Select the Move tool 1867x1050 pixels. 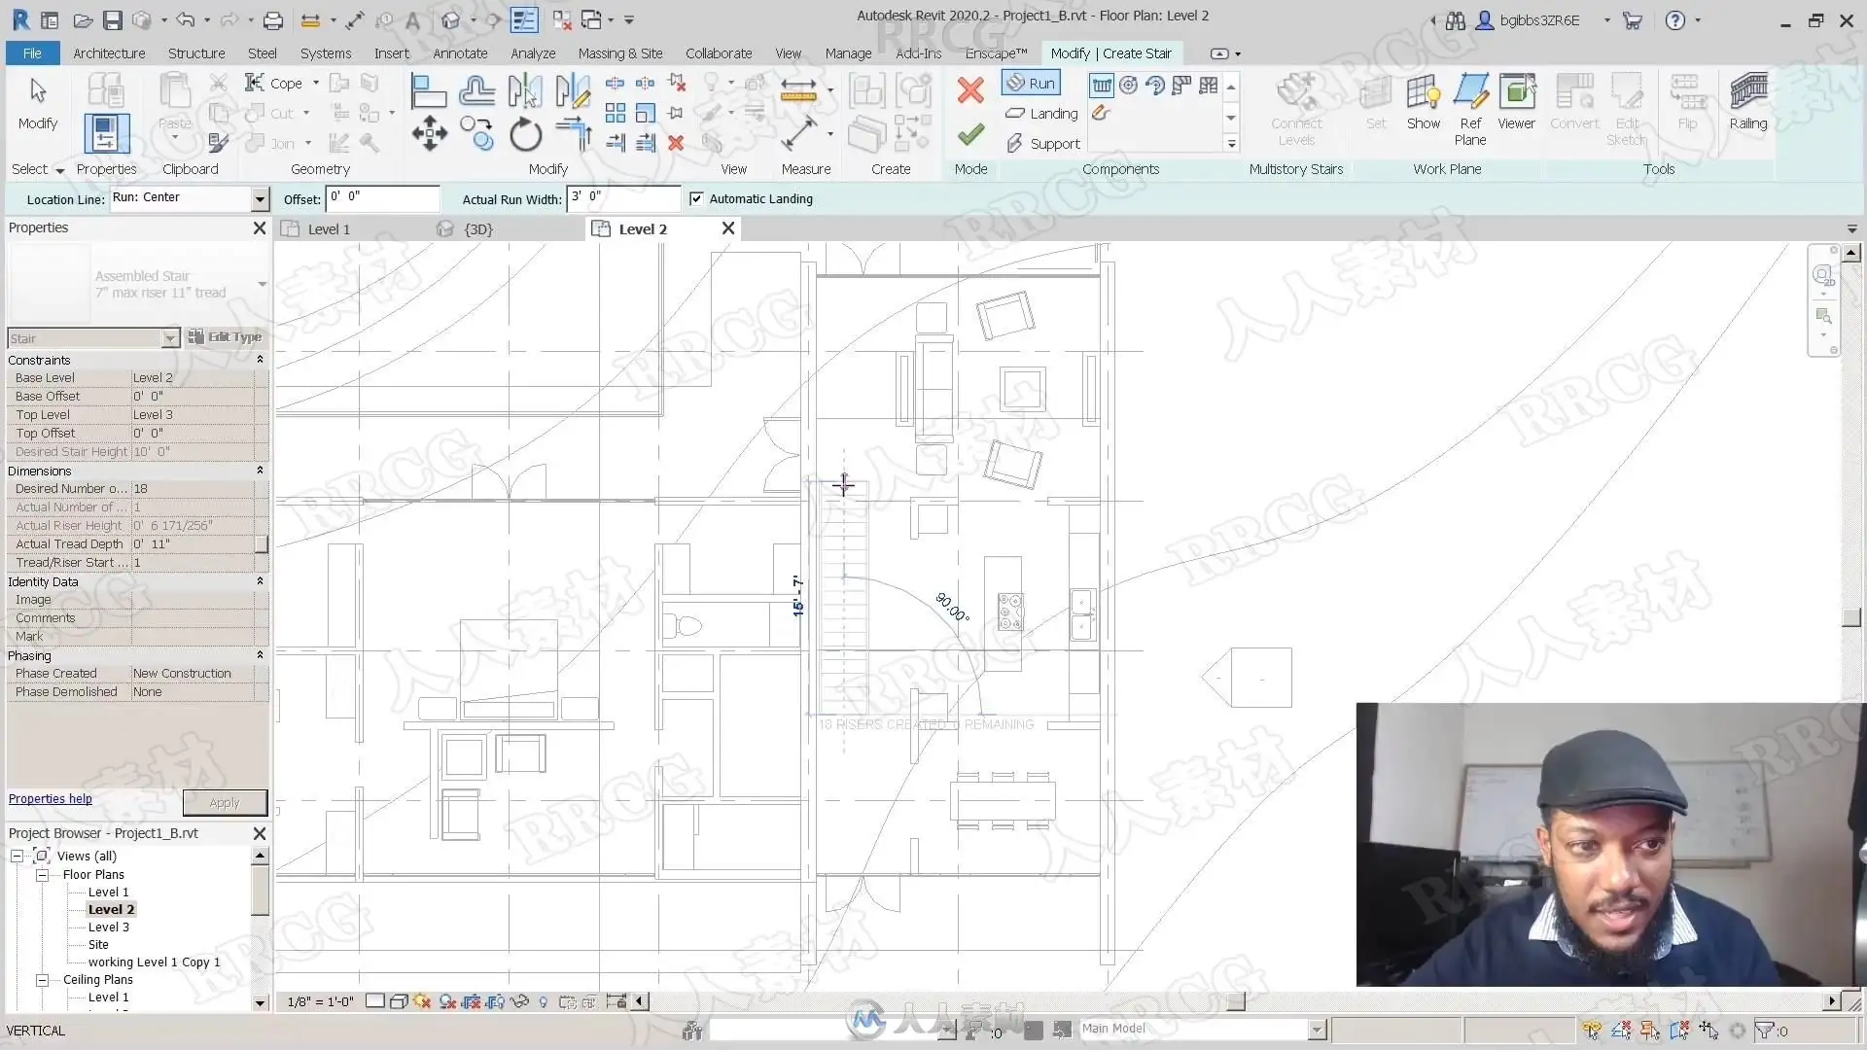pos(429,133)
